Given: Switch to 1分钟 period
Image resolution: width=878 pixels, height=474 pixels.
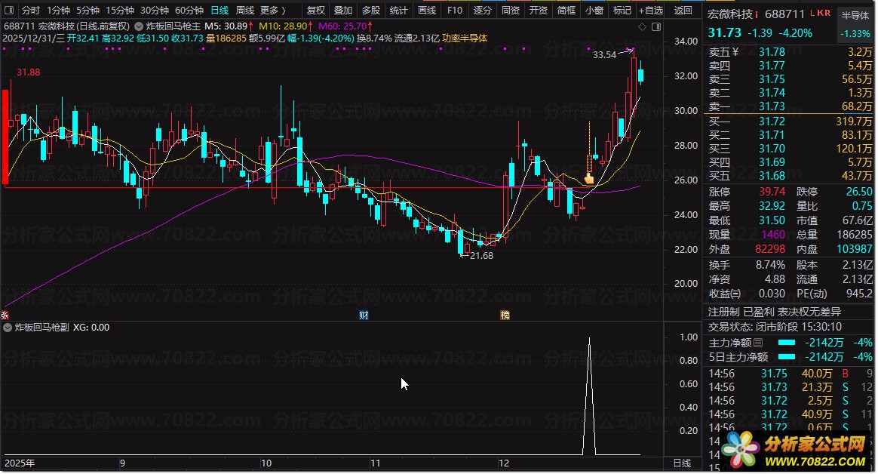Looking at the screenshot, I should click(x=58, y=10).
